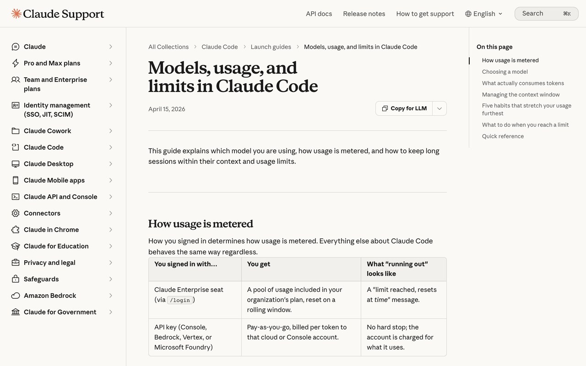This screenshot has height=366, width=586.
Task: Click the 'API key (Console, Bedrock, Vertex' cell
Action: [195, 337]
